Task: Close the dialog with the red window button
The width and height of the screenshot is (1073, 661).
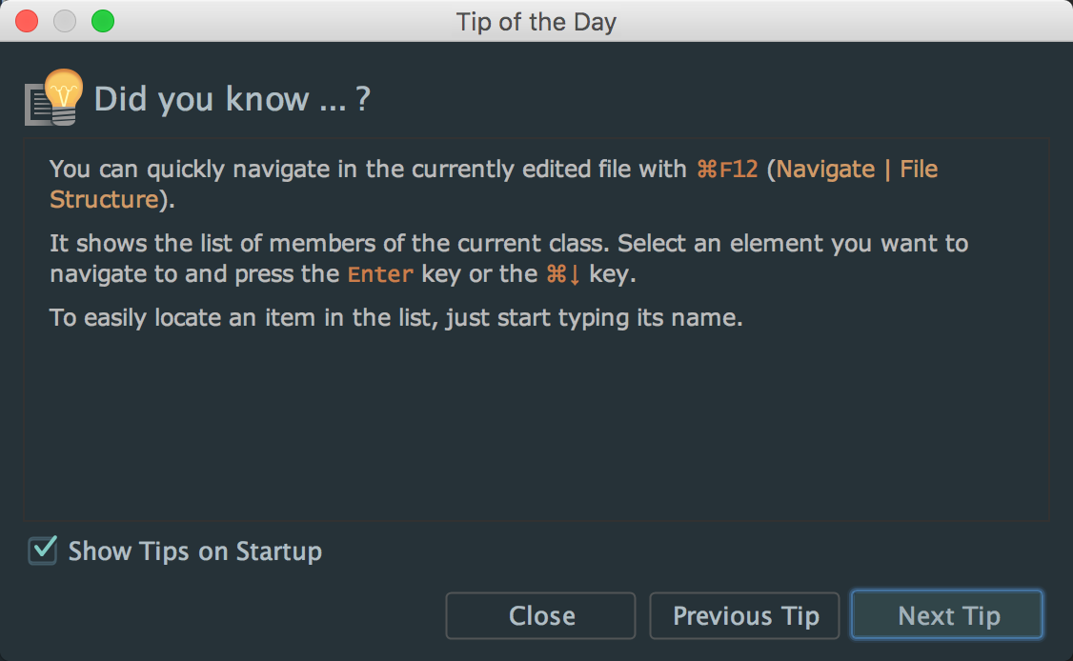Action: (27, 21)
